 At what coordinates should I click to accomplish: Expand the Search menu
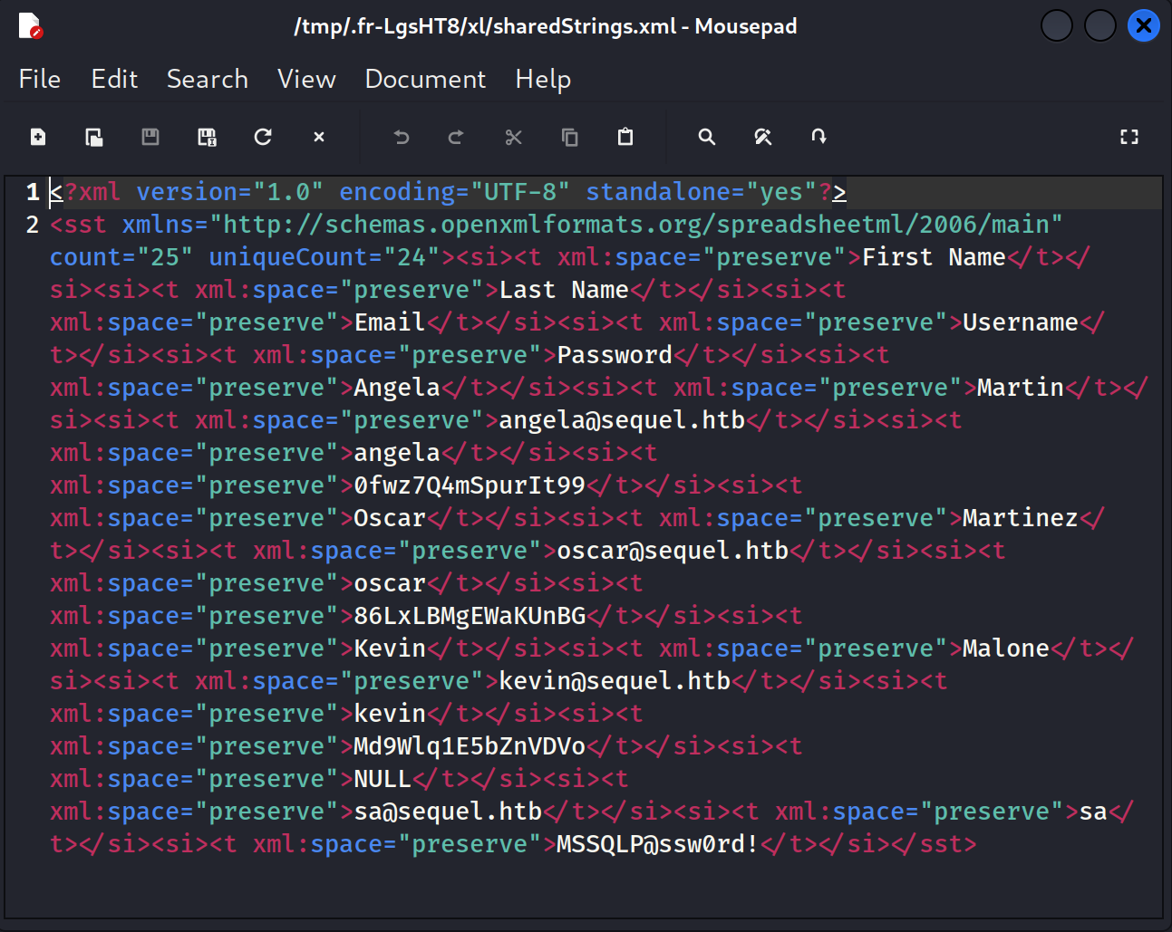pos(208,80)
